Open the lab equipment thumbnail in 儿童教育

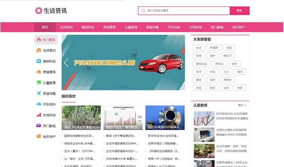coord(204,135)
